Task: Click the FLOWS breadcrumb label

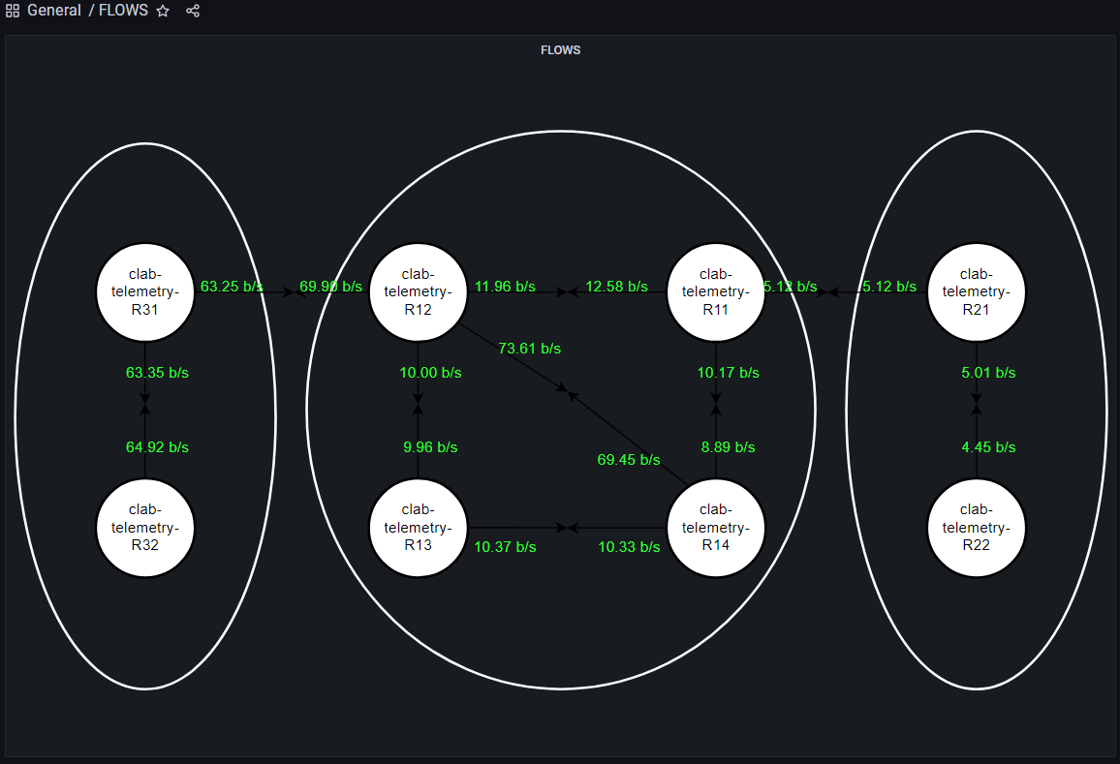Action: click(x=123, y=11)
